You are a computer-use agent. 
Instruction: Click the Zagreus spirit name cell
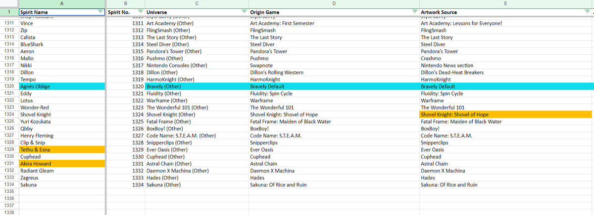point(61,178)
